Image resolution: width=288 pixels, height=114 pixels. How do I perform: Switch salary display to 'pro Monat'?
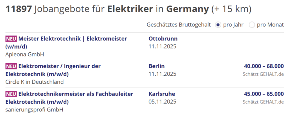252,25
